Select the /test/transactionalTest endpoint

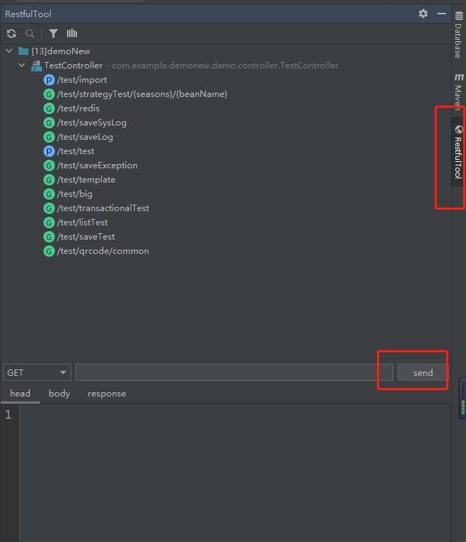click(103, 208)
